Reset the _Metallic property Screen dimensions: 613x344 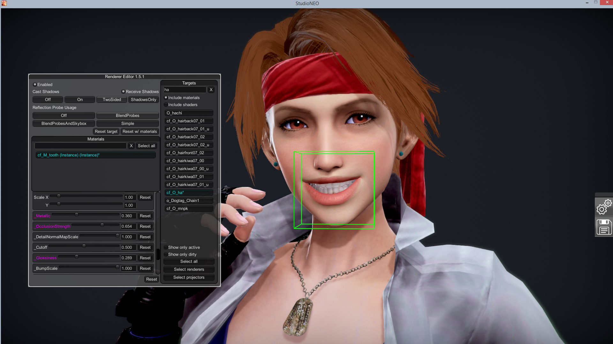click(145, 216)
